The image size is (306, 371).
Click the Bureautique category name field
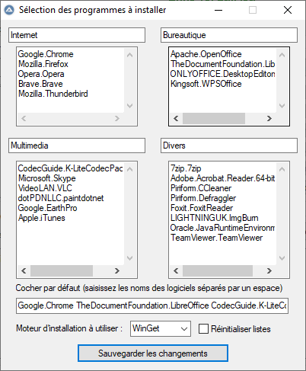pos(229,35)
